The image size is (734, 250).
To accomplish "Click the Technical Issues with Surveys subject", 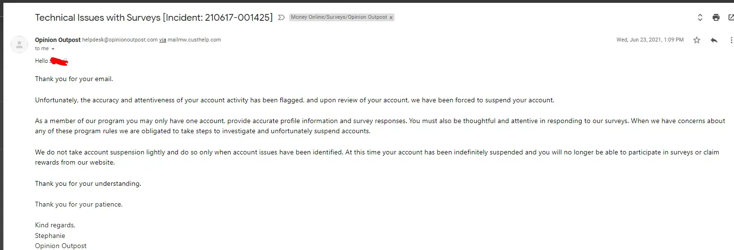I will [154, 17].
